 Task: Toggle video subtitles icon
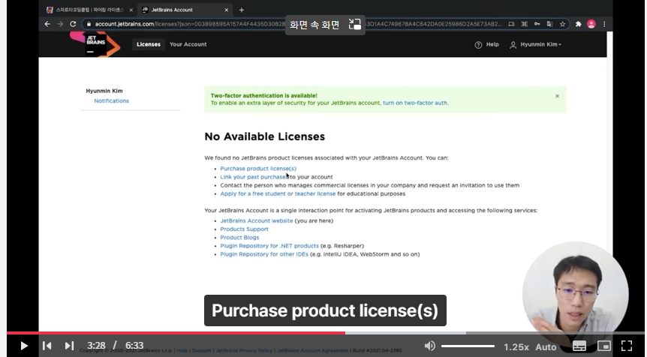point(579,346)
